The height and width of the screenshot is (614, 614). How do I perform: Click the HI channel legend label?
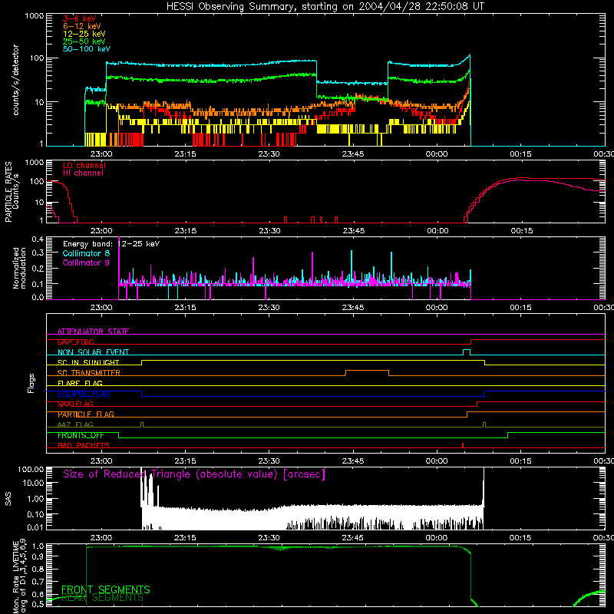(x=83, y=173)
